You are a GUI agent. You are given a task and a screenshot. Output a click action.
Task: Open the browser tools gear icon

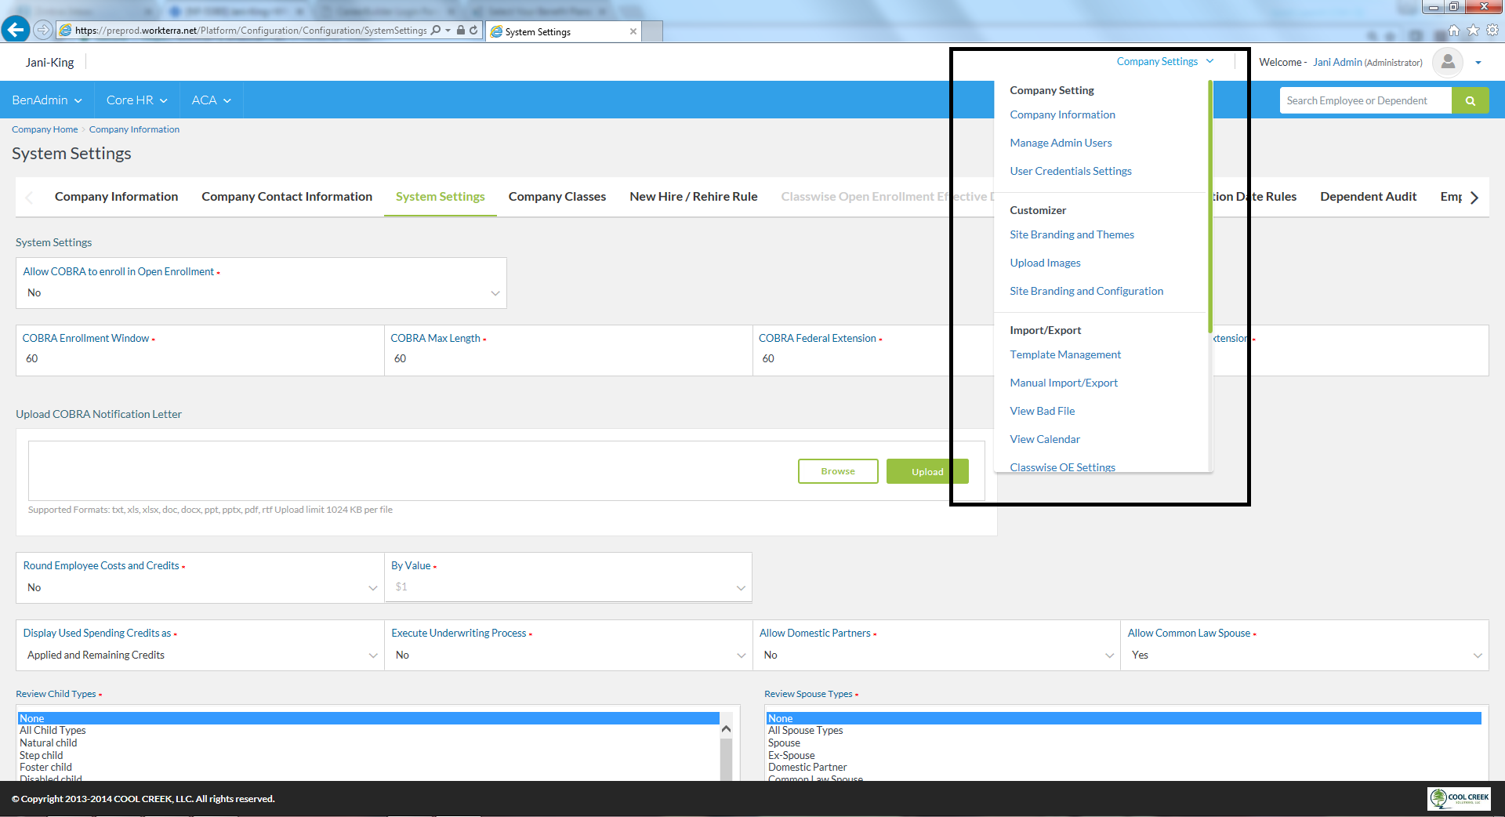click(x=1492, y=30)
